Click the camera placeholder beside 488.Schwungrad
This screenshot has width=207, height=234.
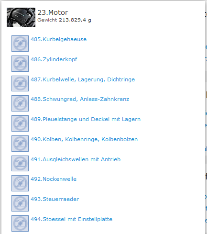pos(20,103)
